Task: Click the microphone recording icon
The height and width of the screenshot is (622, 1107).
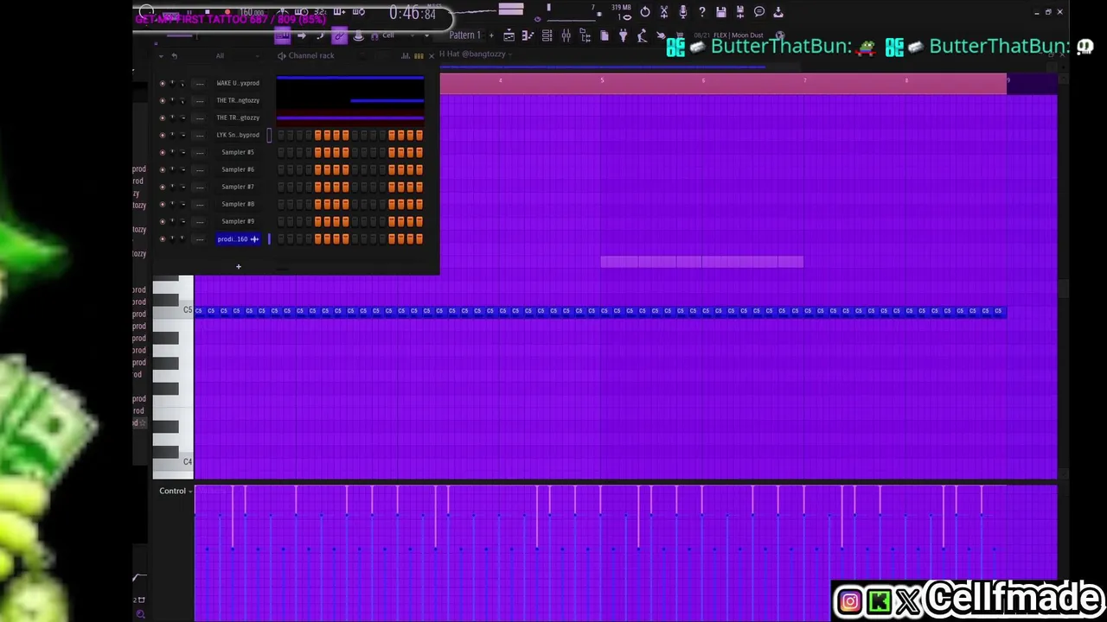Action: (x=683, y=12)
